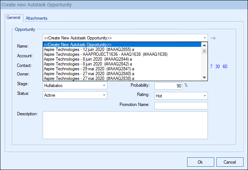The height and width of the screenshot is (170, 248).
Task: Open the Rating dropdown showing Hot
Action: click(x=181, y=96)
